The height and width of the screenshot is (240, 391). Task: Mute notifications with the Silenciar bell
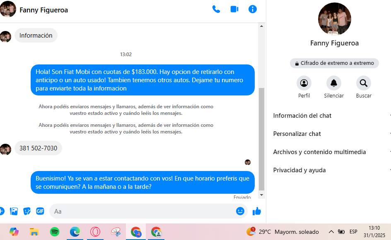(x=334, y=83)
